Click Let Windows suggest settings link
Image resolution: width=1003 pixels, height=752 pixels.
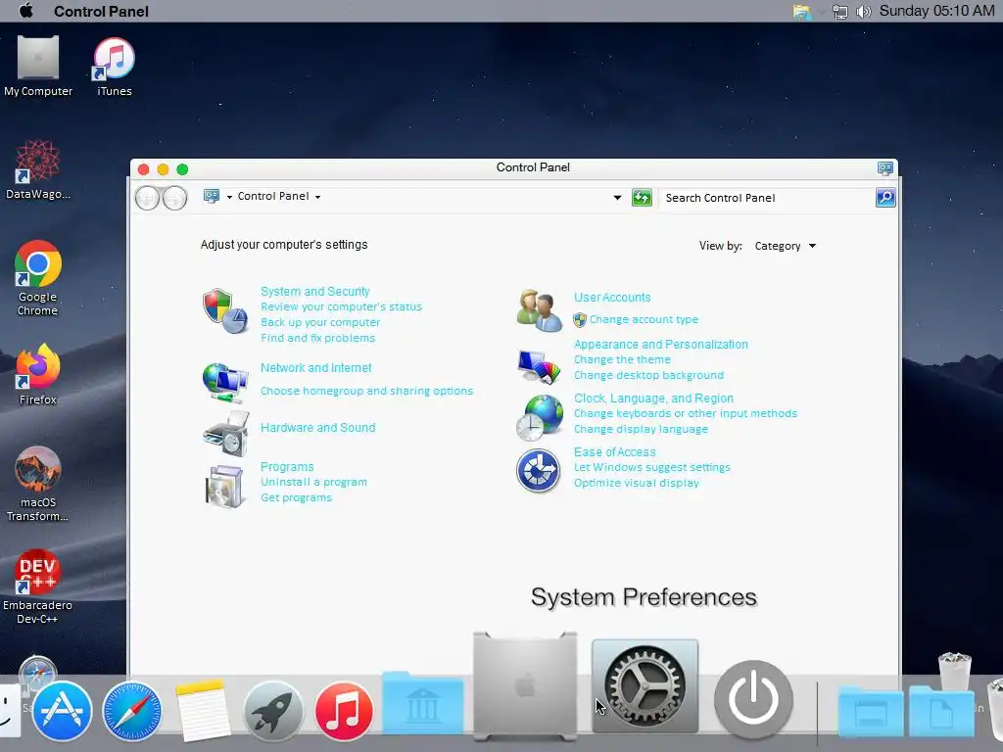point(651,467)
